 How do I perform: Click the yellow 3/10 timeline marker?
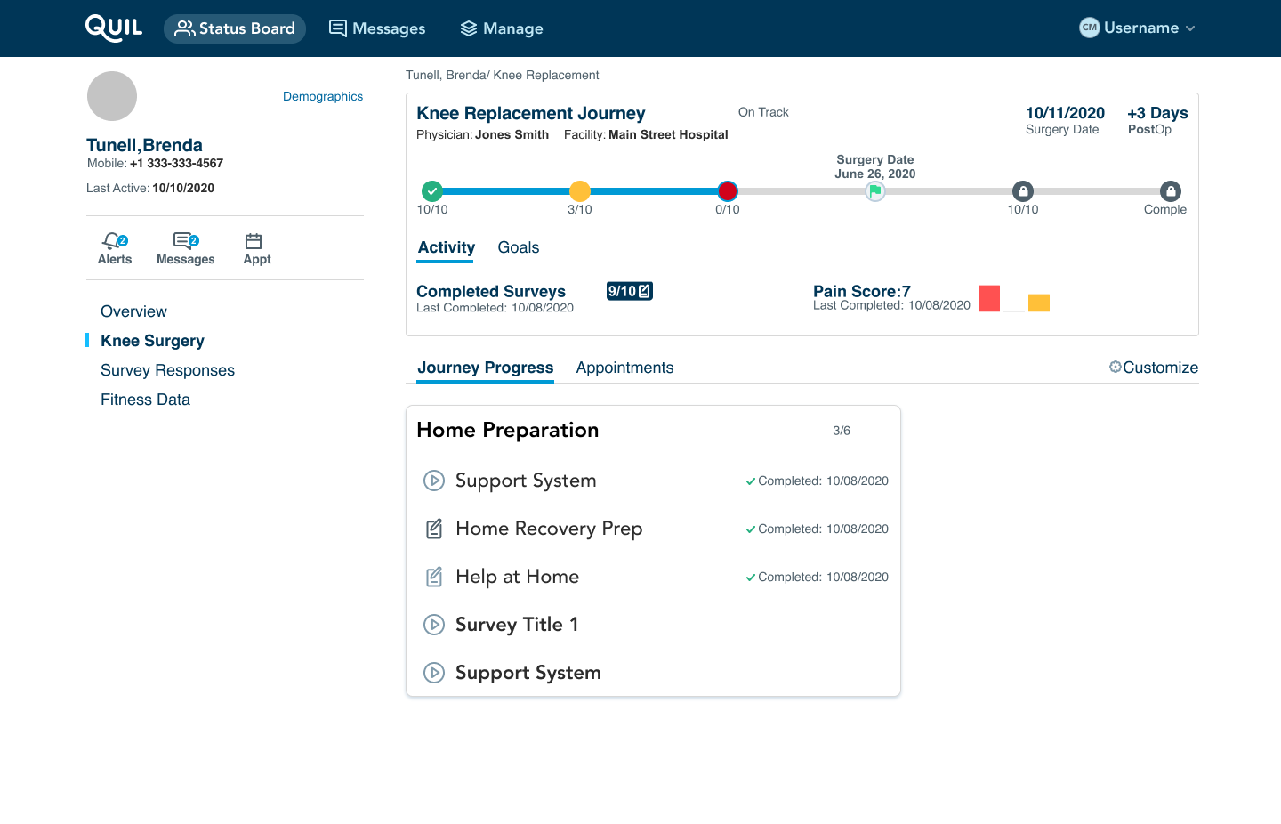click(x=580, y=191)
